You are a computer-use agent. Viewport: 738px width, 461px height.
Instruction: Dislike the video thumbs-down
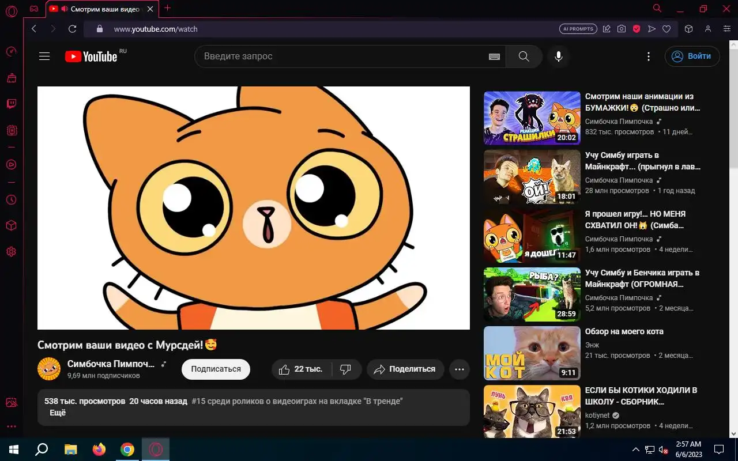(346, 369)
